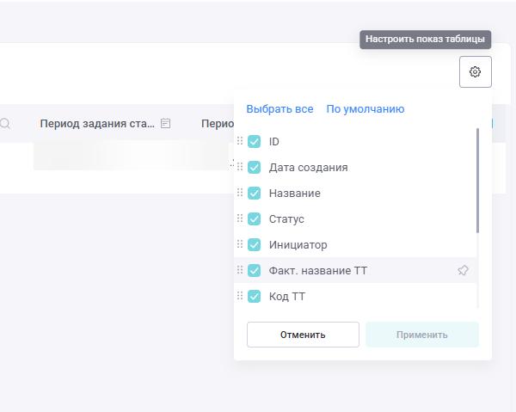Click the Статус label in list

[x=286, y=219]
